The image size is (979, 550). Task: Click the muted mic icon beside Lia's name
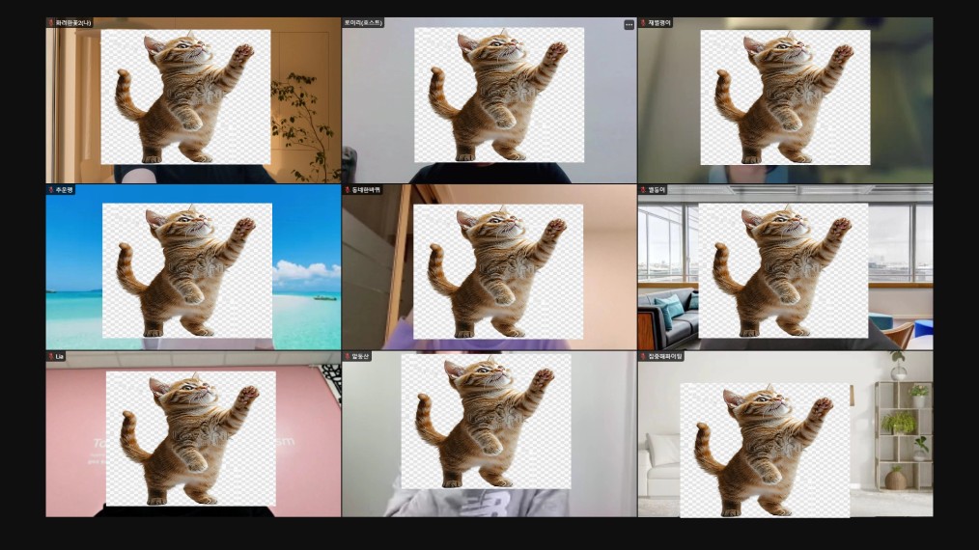(x=50, y=356)
